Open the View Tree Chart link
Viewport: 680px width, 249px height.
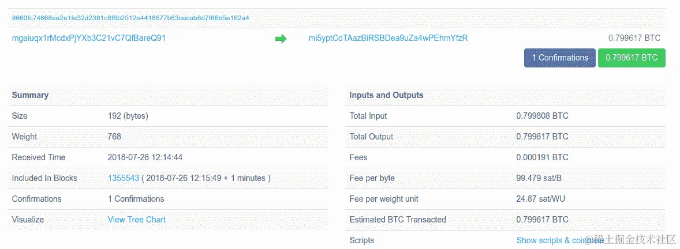pyautogui.click(x=137, y=220)
